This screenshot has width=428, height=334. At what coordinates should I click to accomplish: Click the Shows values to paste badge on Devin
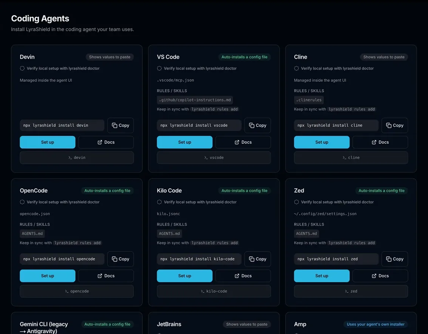pyautogui.click(x=110, y=57)
